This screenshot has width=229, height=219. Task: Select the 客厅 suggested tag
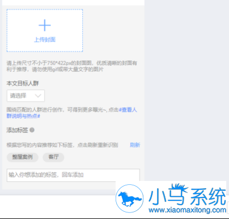pos(54,157)
